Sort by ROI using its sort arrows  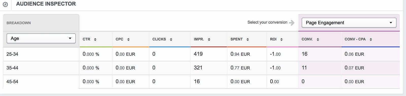[x=281, y=39]
